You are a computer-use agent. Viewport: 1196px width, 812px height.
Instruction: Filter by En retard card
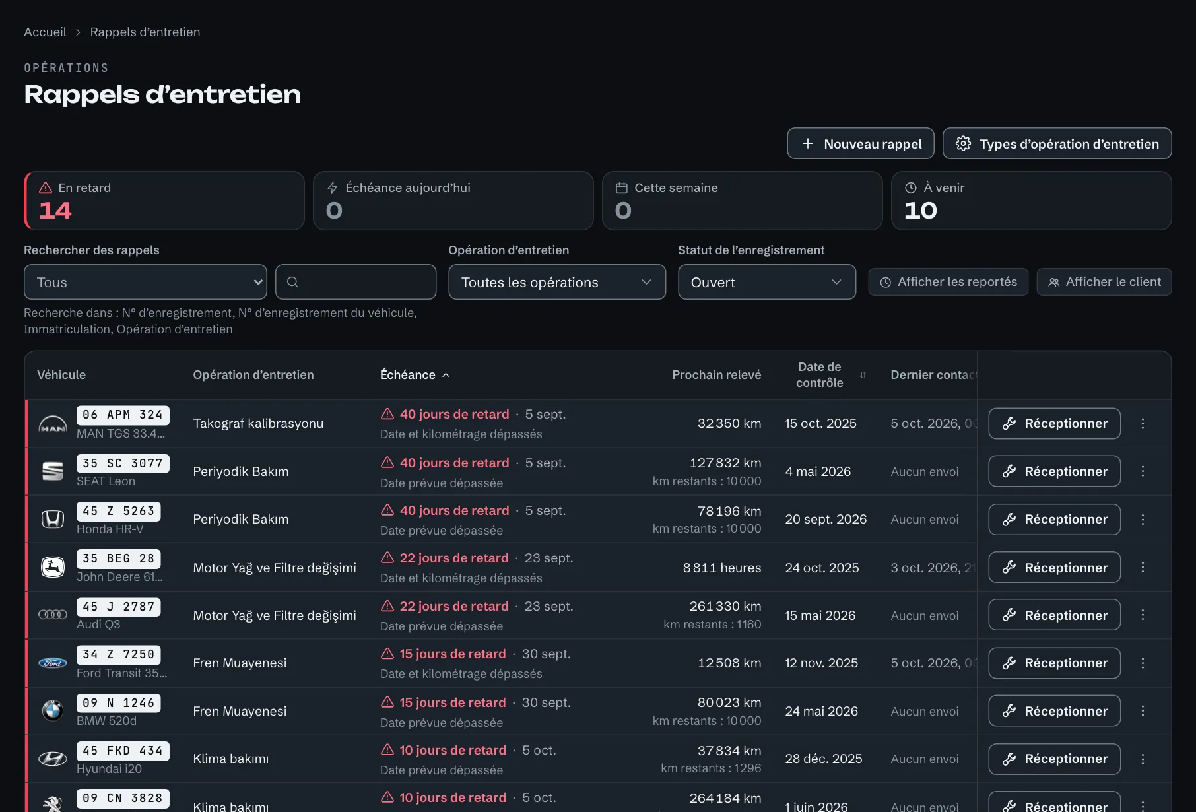coord(164,201)
